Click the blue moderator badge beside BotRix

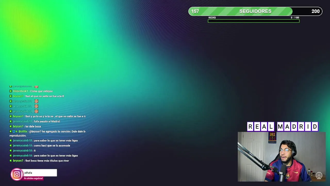pyautogui.click(x=14, y=131)
